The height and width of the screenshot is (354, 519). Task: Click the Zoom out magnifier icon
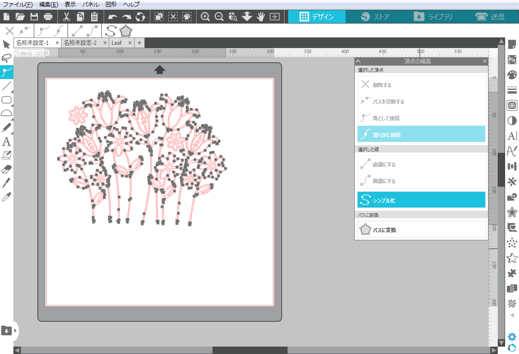pyautogui.click(x=219, y=17)
